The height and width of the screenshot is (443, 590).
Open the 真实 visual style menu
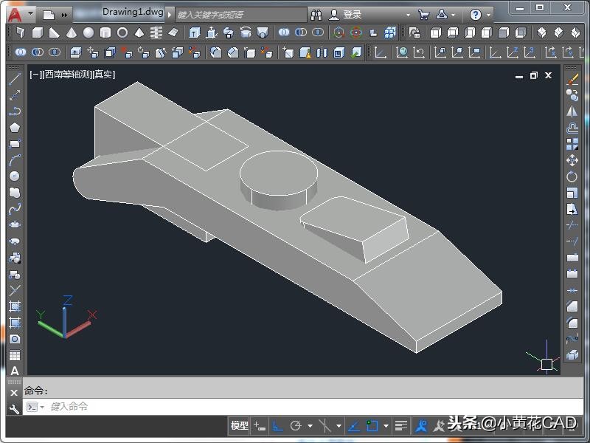tap(103, 75)
